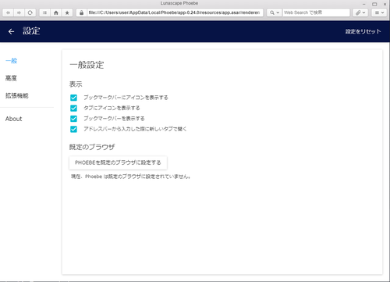
Task: Click the padlock icon in address bar
Action: [82, 12]
